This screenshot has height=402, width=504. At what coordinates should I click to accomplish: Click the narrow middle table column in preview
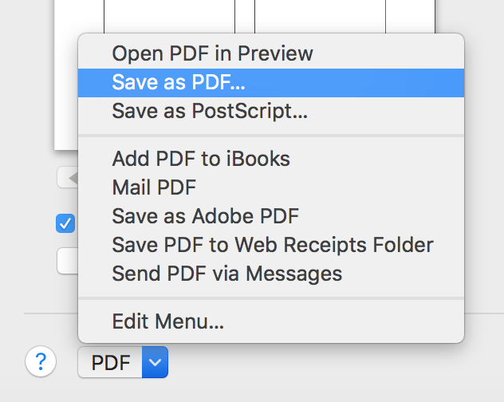(245, 16)
